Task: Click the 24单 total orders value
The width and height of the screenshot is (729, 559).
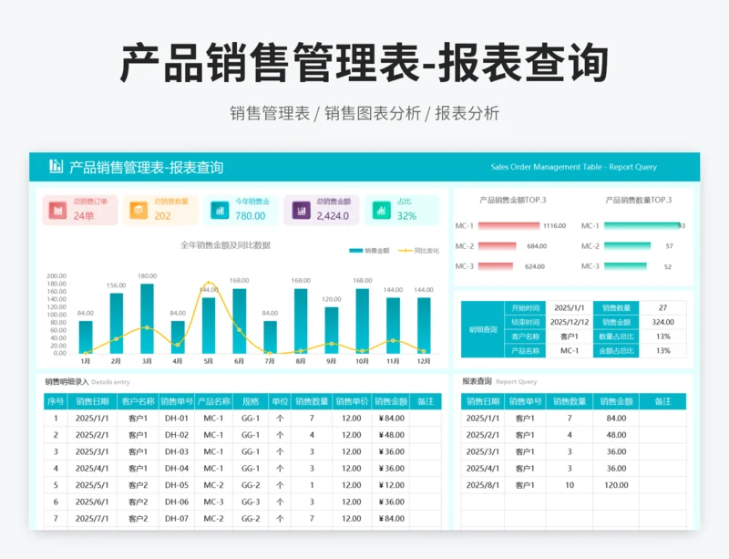Action: (84, 216)
